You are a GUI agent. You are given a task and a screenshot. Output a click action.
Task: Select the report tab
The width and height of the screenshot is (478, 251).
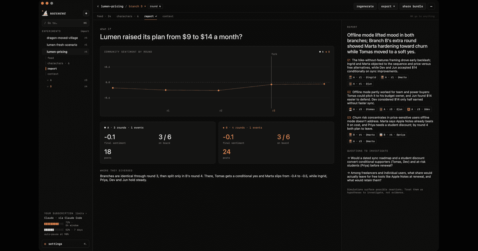tap(151, 16)
